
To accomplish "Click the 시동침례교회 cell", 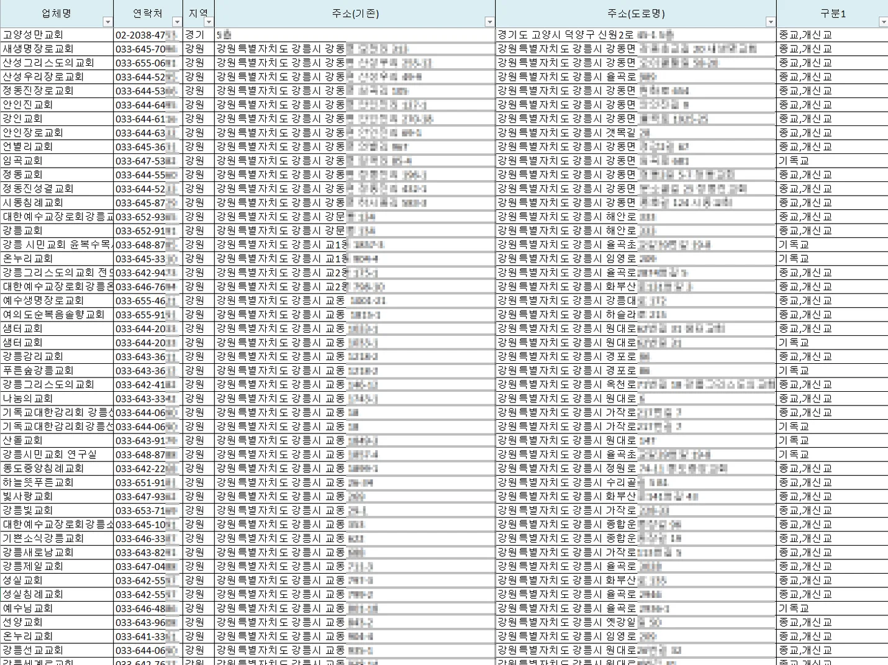I will (57, 202).
